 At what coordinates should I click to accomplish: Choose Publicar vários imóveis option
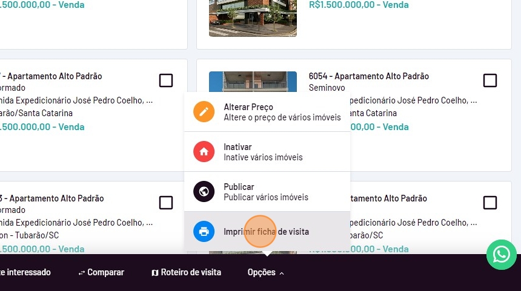(x=267, y=191)
